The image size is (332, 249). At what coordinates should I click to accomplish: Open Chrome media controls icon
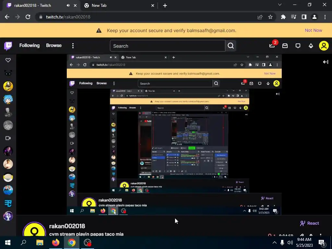pos(293,17)
